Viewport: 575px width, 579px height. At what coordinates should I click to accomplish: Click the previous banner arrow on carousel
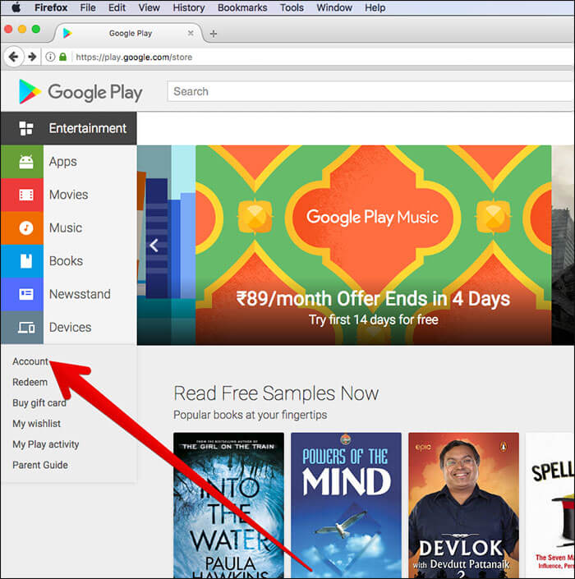click(154, 246)
